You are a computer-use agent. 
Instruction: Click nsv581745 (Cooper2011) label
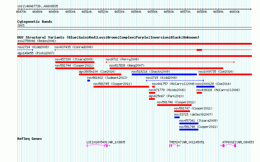point(112,84)
